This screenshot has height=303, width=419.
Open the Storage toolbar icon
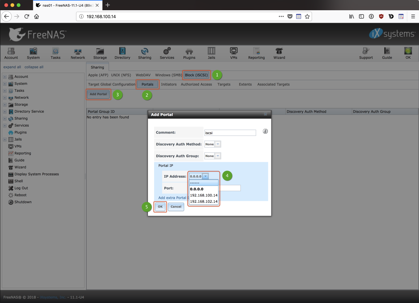click(x=100, y=53)
